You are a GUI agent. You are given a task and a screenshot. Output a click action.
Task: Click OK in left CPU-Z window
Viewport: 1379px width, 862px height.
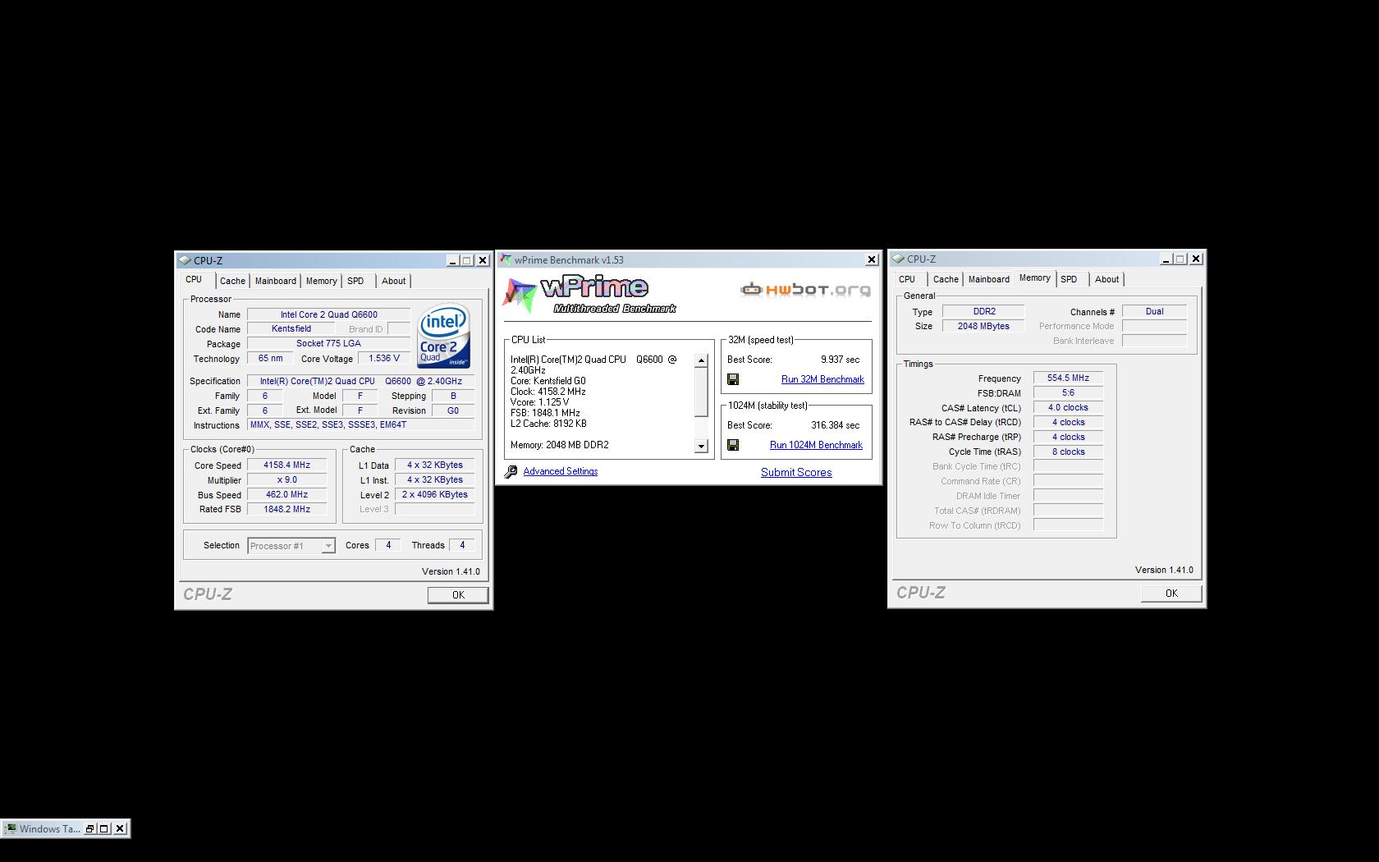point(458,595)
